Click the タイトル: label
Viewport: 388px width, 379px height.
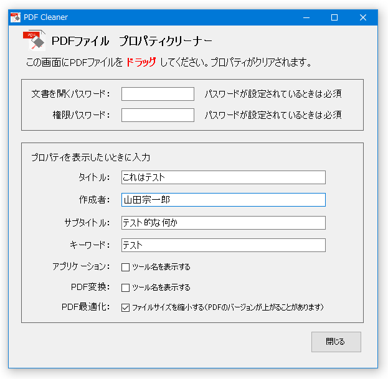point(94,177)
